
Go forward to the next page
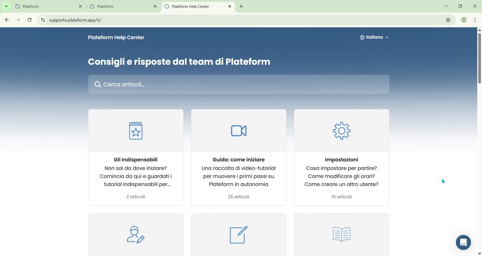click(x=18, y=20)
